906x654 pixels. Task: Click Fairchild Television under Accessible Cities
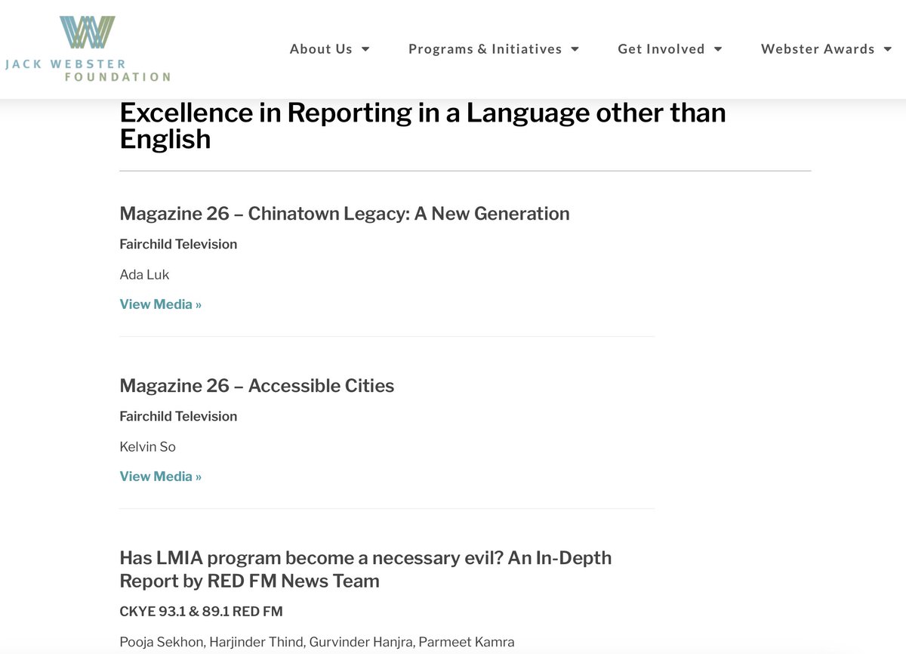[178, 416]
